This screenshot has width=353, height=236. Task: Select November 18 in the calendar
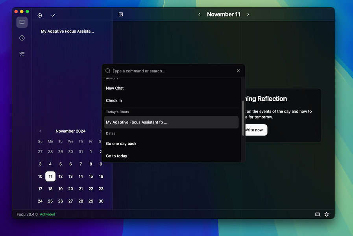(50, 189)
